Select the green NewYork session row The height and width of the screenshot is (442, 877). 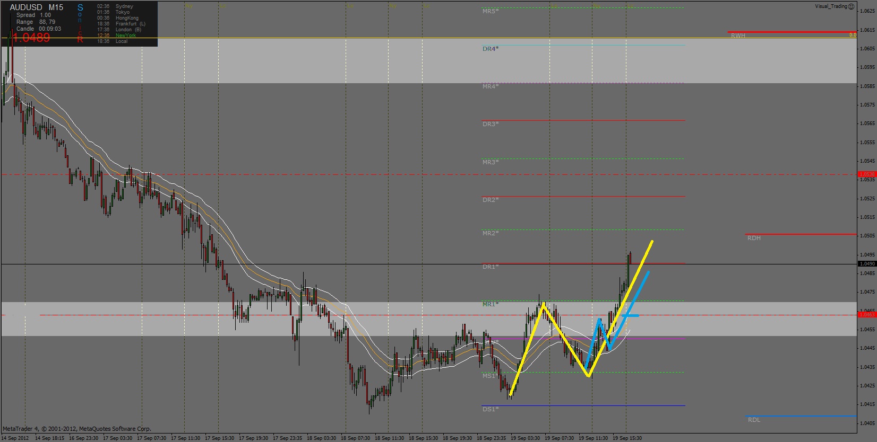(x=116, y=36)
